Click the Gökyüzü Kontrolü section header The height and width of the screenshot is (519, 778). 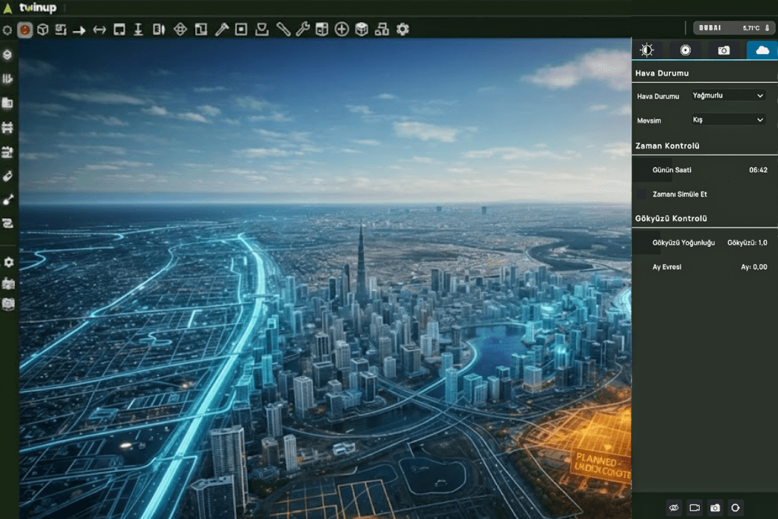tap(671, 218)
